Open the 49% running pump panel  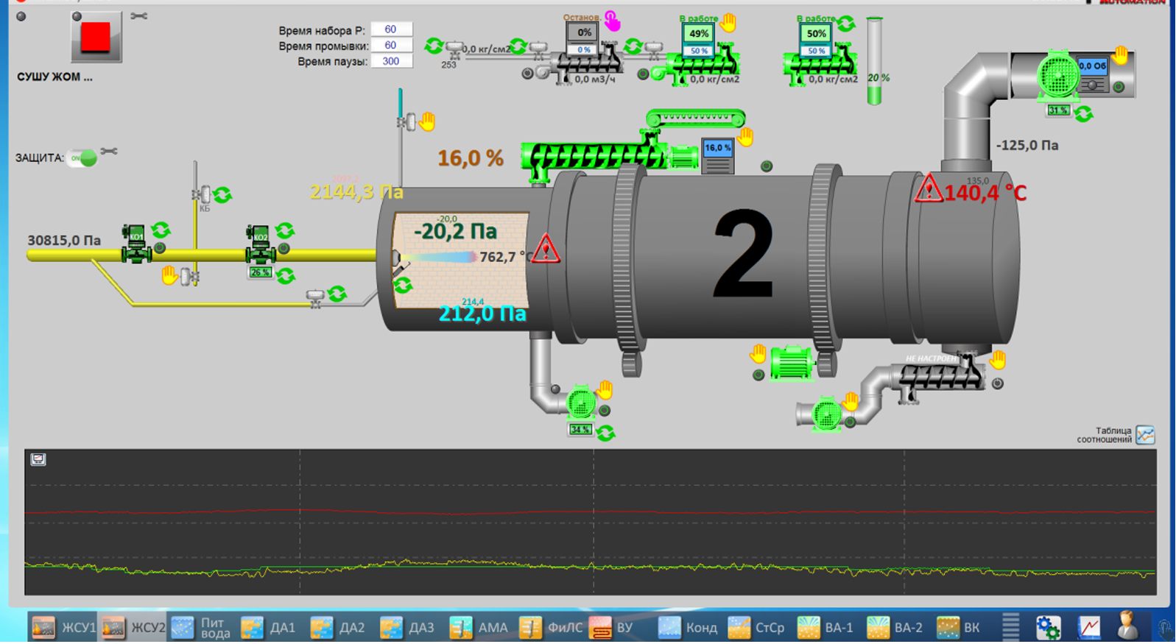pyautogui.click(x=699, y=40)
